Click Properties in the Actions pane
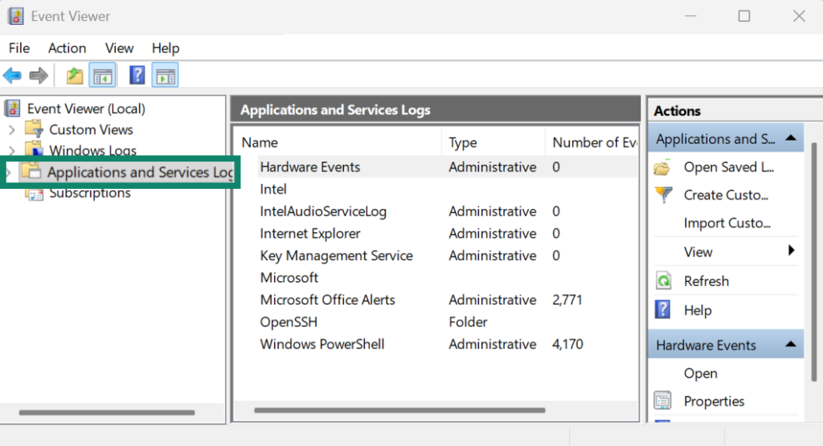Viewport: 823px width, 446px height. (714, 401)
